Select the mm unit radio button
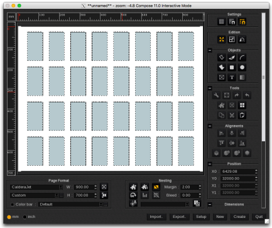The image size is (272, 228). pos(9,217)
